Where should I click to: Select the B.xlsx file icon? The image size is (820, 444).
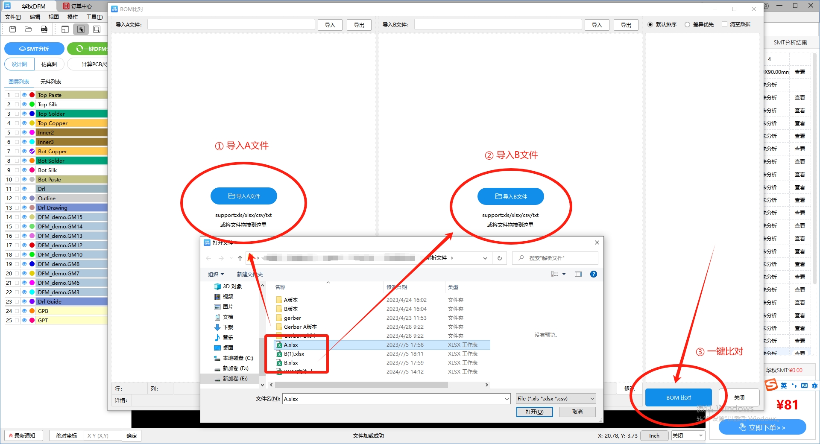pos(279,362)
